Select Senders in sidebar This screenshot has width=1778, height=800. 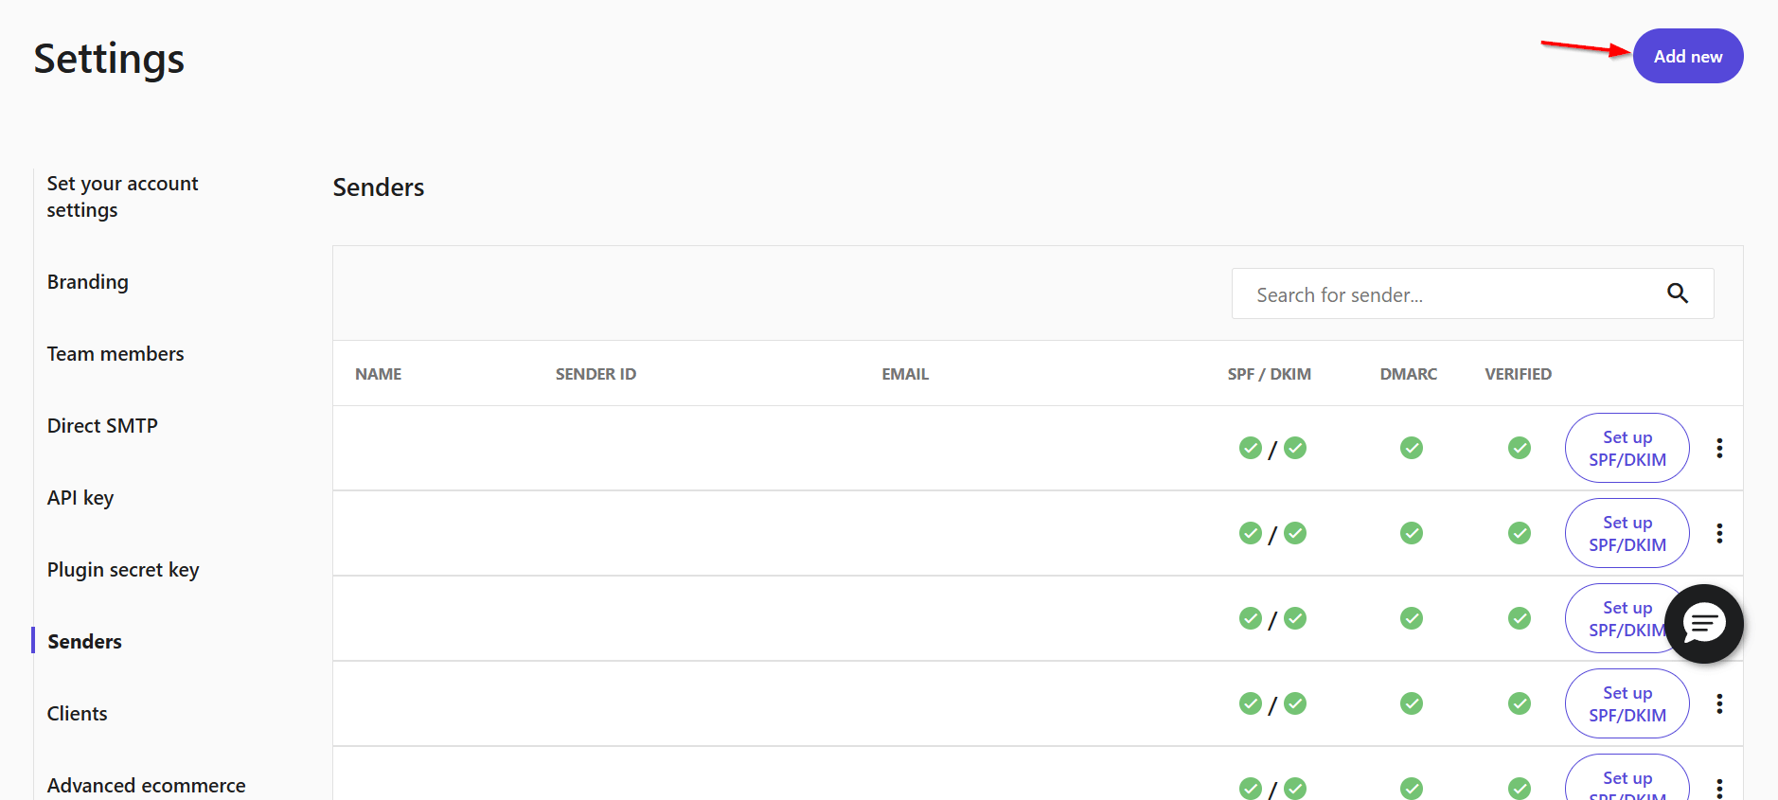[x=84, y=642]
